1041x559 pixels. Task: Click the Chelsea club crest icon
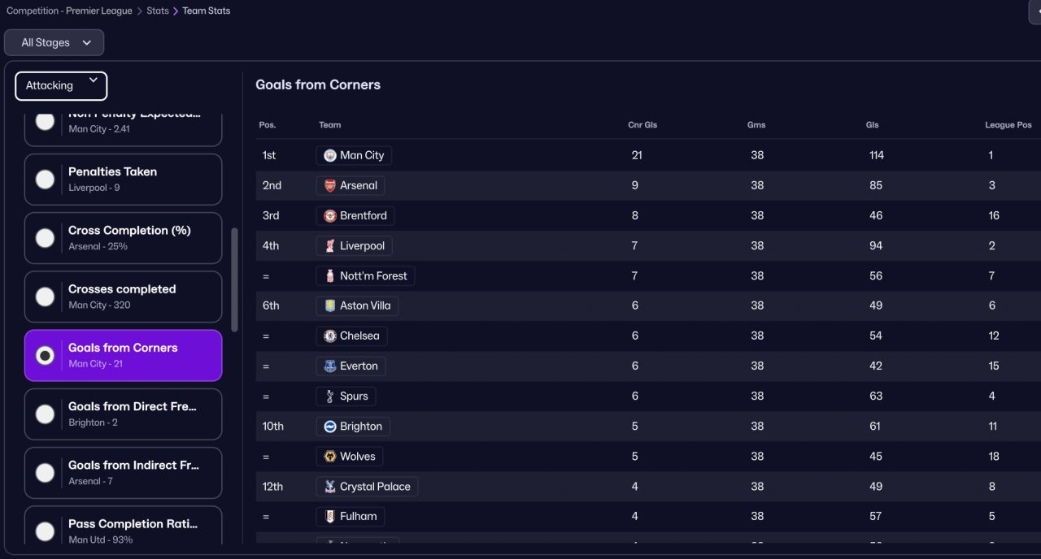[330, 336]
